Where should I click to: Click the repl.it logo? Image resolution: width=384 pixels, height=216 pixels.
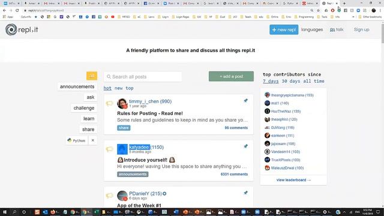point(22,29)
